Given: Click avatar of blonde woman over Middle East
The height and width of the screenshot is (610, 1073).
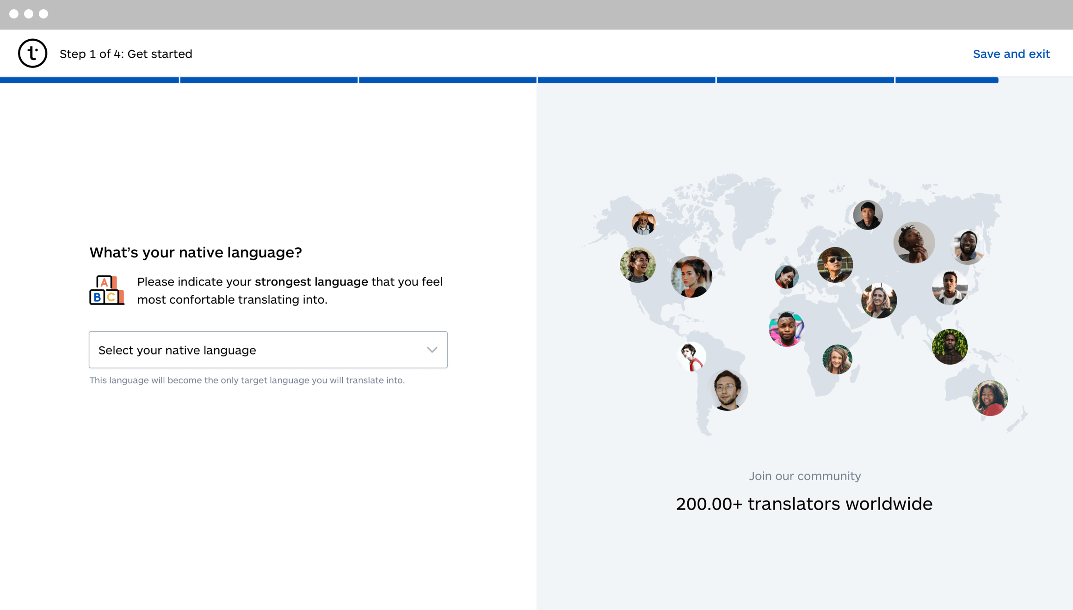Looking at the screenshot, I should coord(879,301).
